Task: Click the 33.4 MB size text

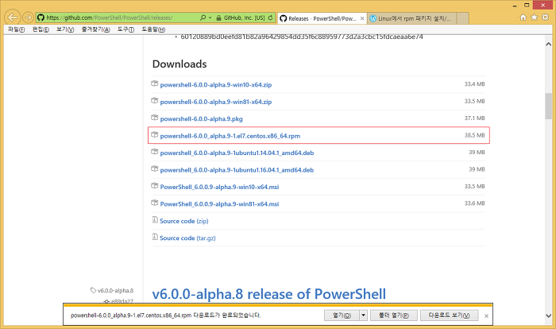Action: point(474,84)
